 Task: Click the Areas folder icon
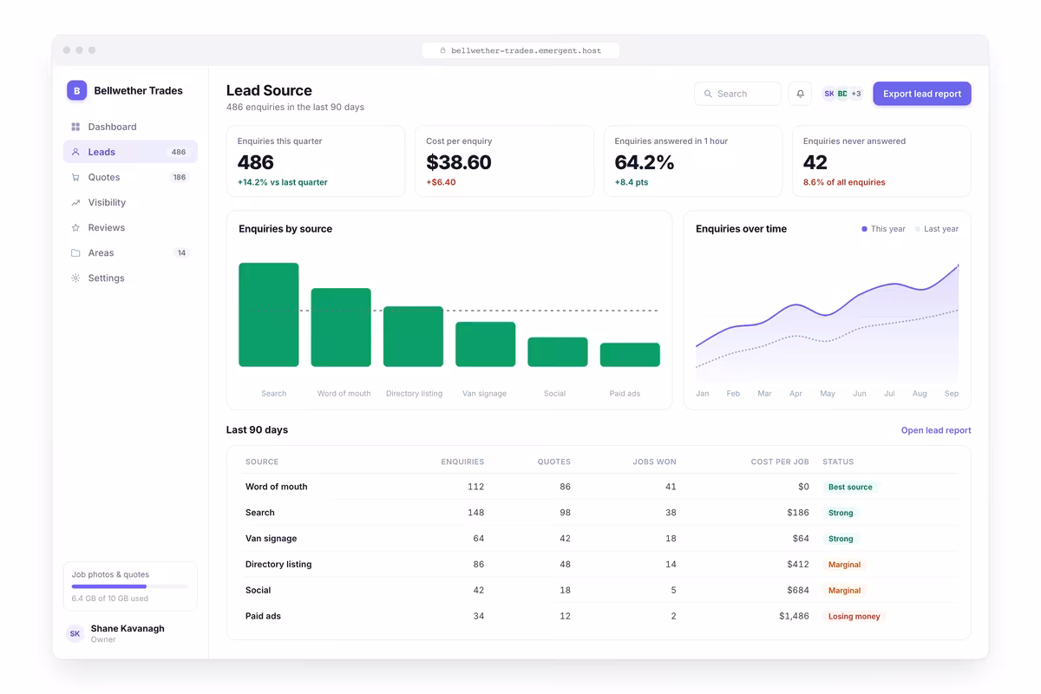[75, 252]
